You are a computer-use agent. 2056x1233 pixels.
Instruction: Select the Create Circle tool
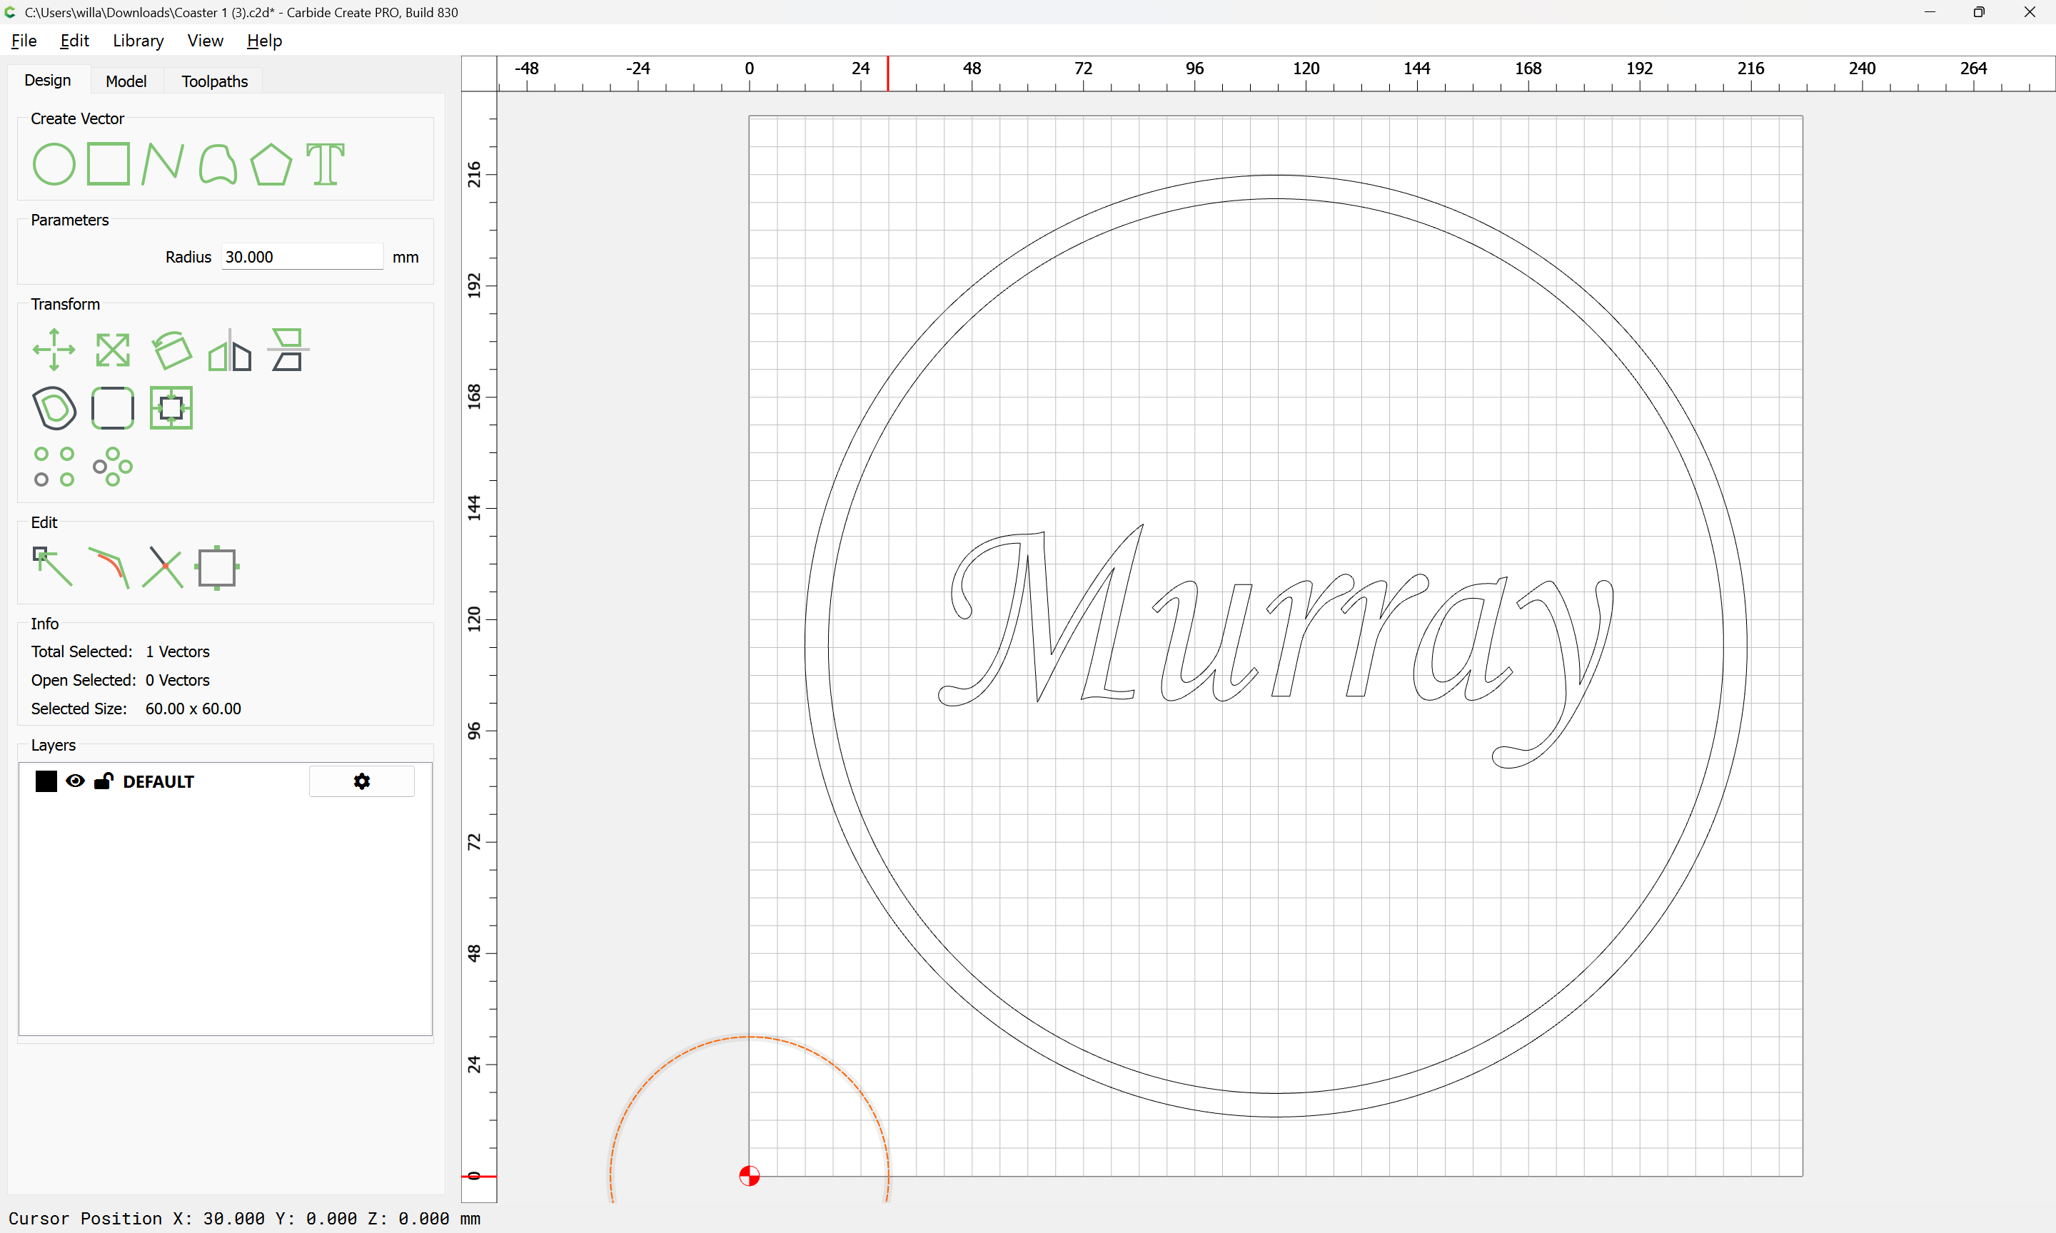[54, 163]
